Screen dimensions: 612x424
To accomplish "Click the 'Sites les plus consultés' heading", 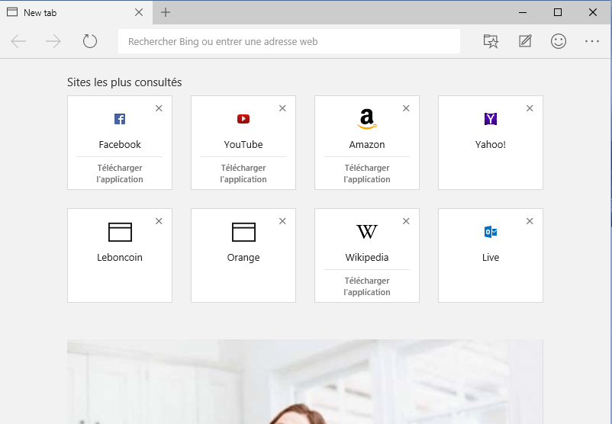I will pos(124,82).
